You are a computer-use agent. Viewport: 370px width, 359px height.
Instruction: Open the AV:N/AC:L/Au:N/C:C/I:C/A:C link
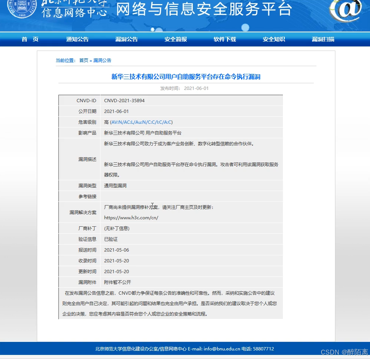click(x=141, y=122)
